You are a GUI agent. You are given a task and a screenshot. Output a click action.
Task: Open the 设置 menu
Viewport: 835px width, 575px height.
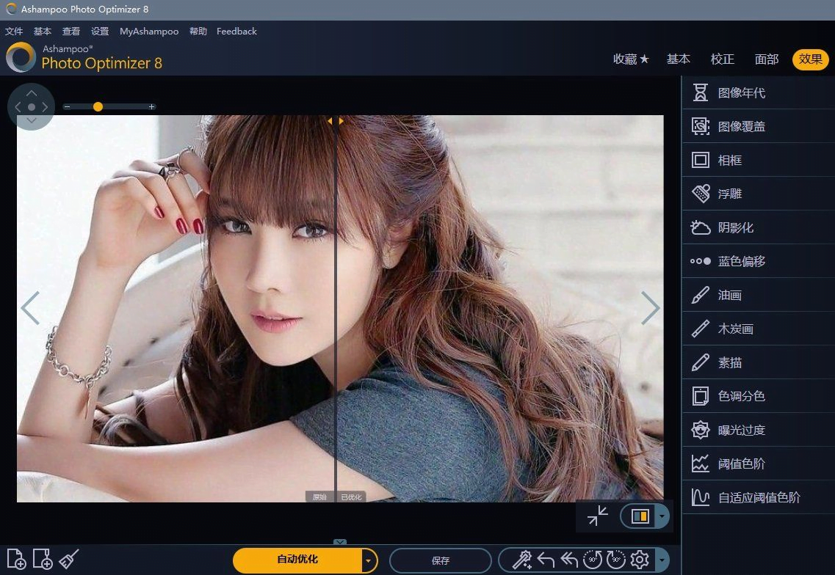[100, 32]
